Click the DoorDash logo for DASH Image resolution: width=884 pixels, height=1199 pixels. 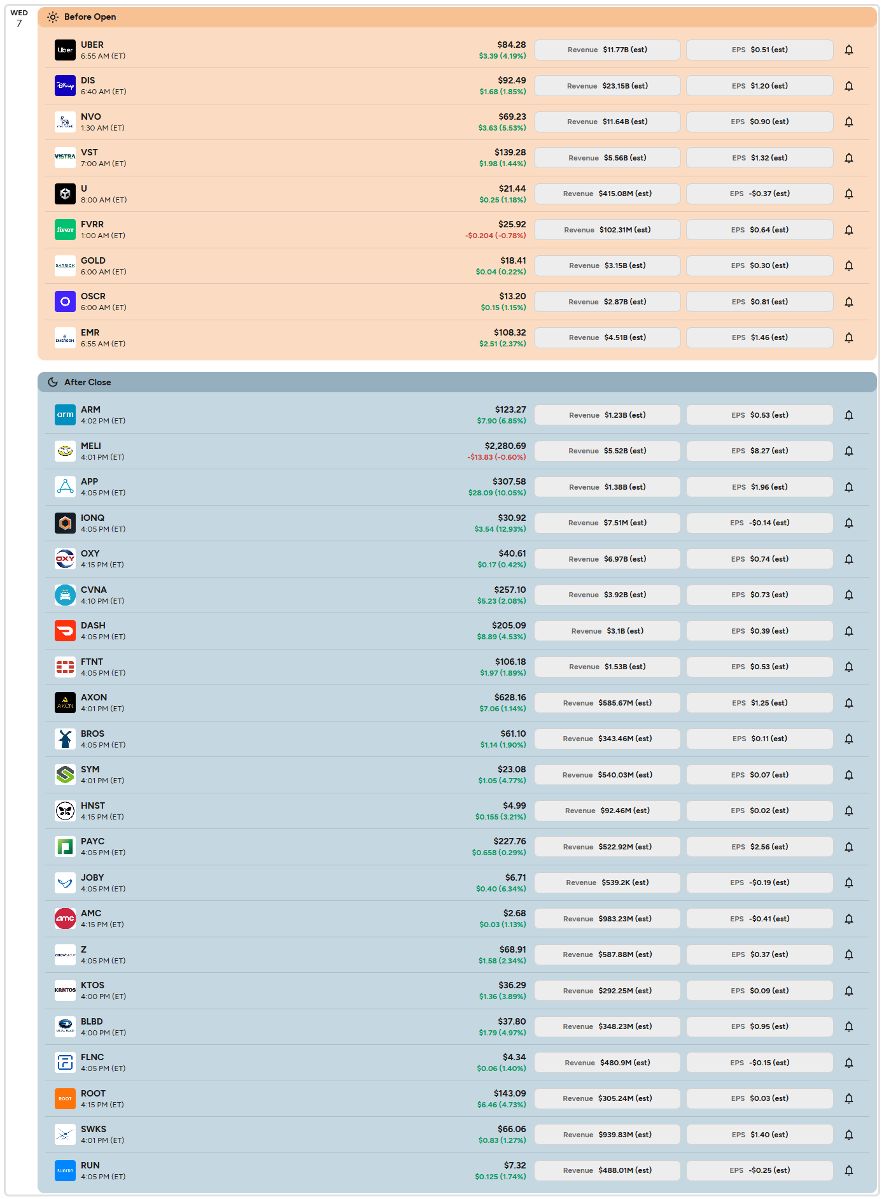coord(65,631)
